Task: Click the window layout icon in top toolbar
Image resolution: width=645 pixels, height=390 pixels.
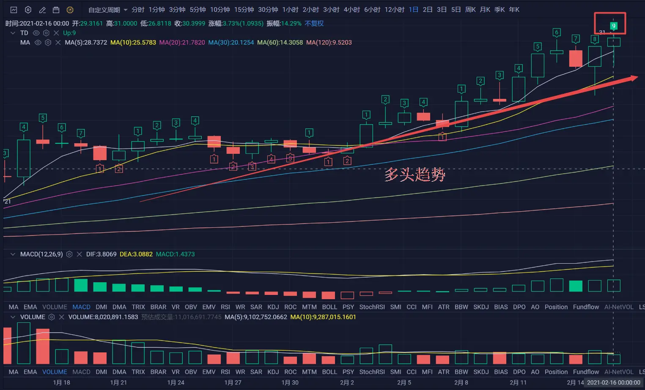Action: point(56,10)
